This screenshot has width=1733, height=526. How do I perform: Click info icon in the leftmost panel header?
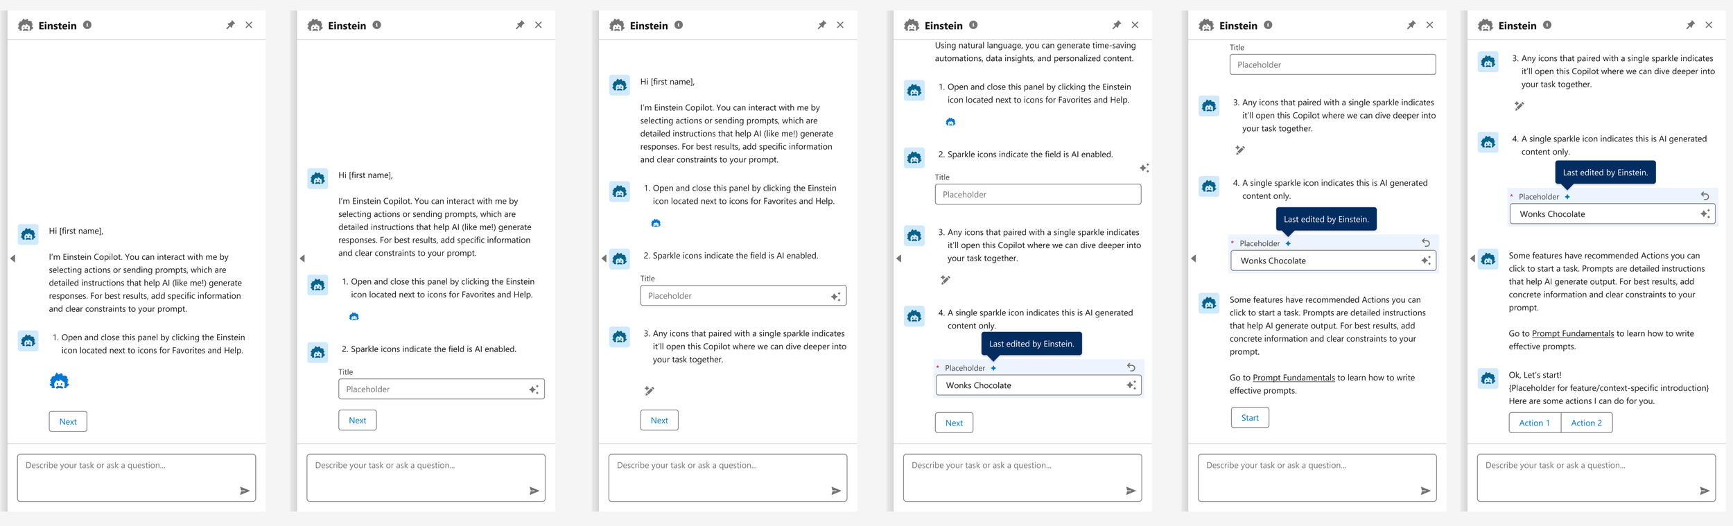pos(87,25)
